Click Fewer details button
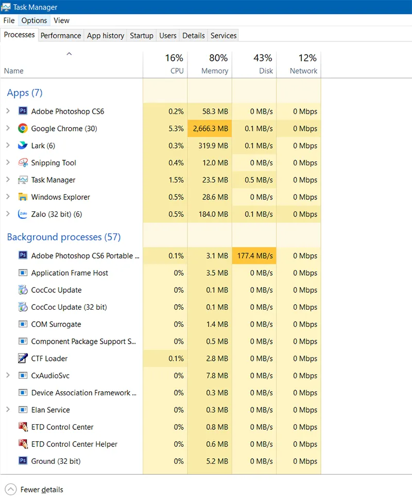Viewport: 412px width, 502px height. pyautogui.click(x=34, y=490)
